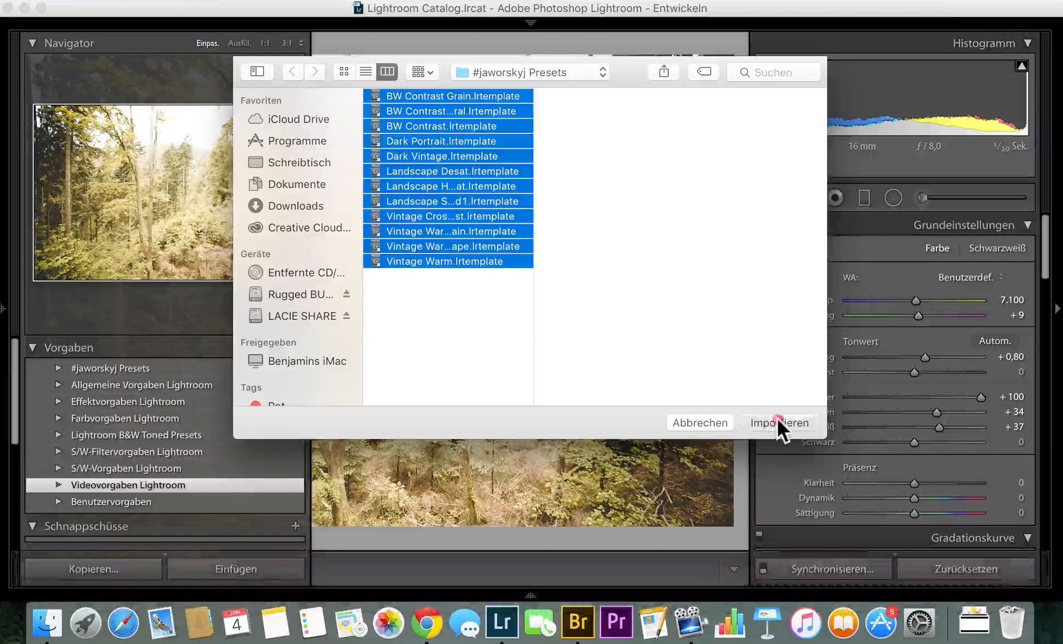Go forward in the file dialog
The width and height of the screenshot is (1063, 644).
pyautogui.click(x=315, y=72)
